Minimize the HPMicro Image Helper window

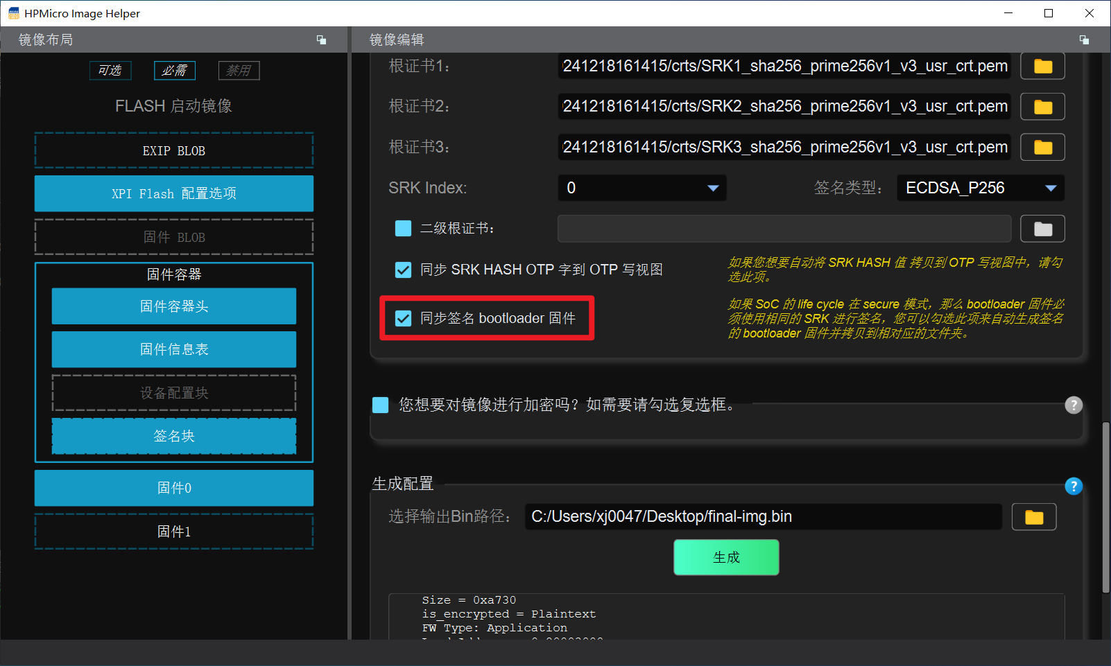pos(1008,13)
